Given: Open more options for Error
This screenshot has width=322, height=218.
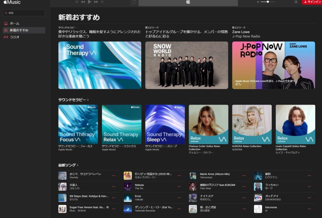Looking at the screenshot, I should click(179, 198).
